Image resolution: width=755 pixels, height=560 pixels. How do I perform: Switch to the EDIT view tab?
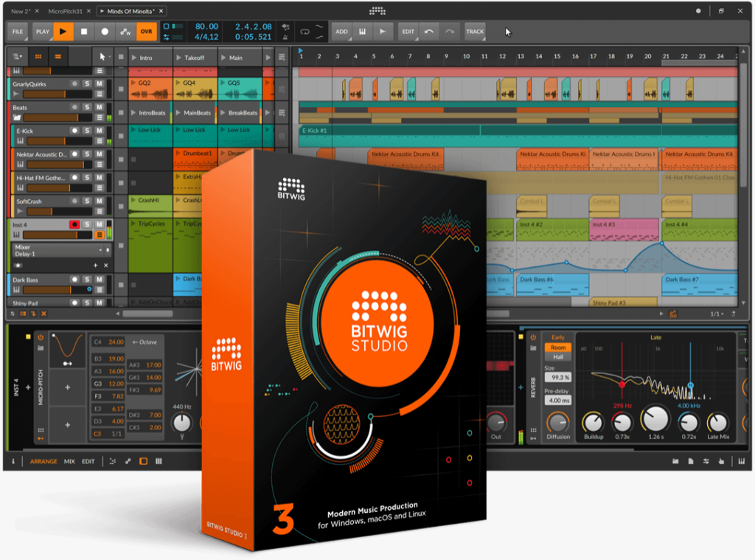[88, 462]
